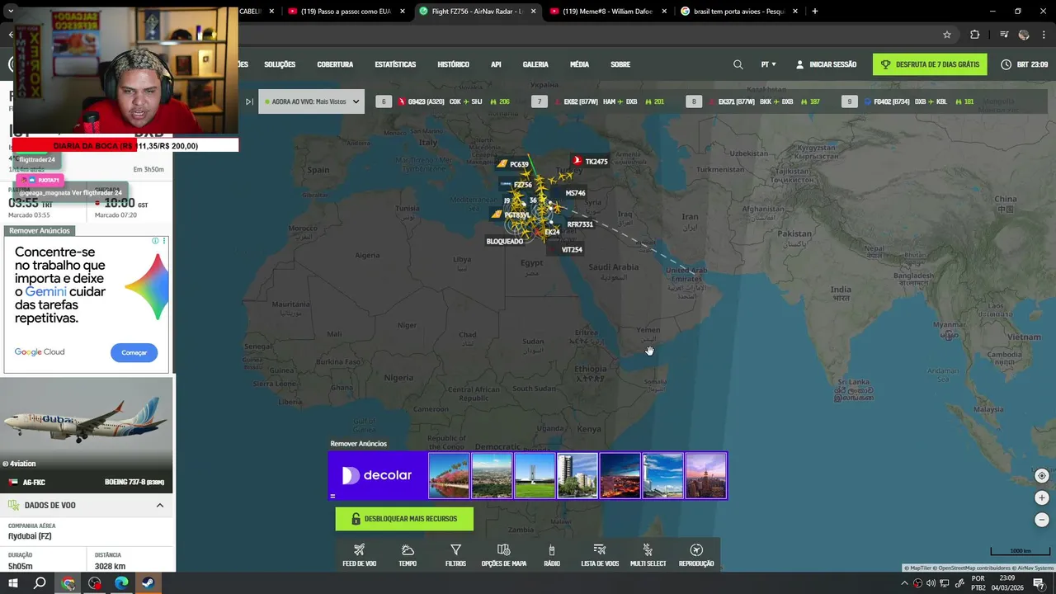Open the ad info icon on Gemini ad

pos(155,241)
